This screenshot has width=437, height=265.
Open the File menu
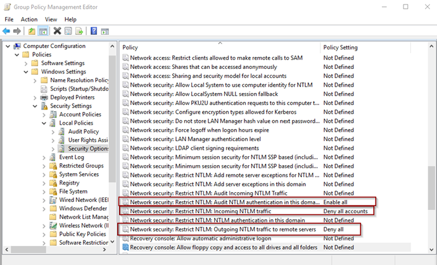click(9, 19)
